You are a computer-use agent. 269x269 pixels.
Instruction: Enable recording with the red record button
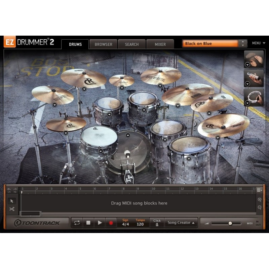point(111,223)
